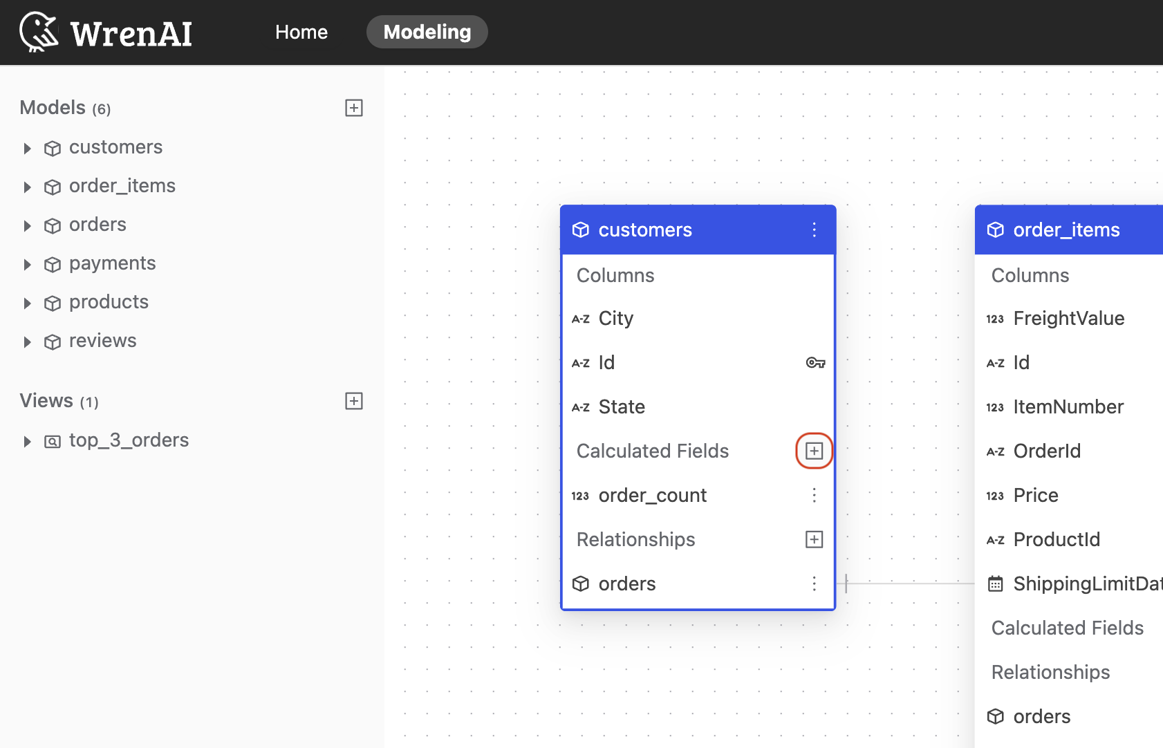This screenshot has width=1163, height=748.
Task: Click the cube icon beside sidebar products
Action: pyautogui.click(x=53, y=303)
